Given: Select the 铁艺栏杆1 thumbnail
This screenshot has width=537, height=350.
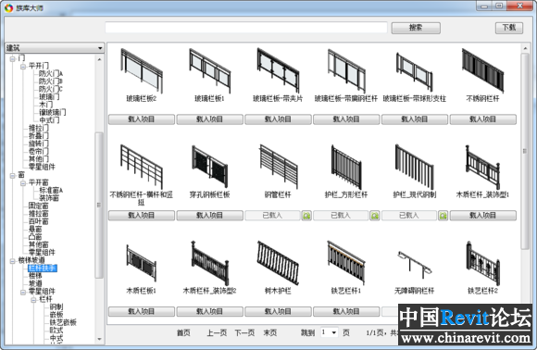Looking at the screenshot, I should [346, 263].
